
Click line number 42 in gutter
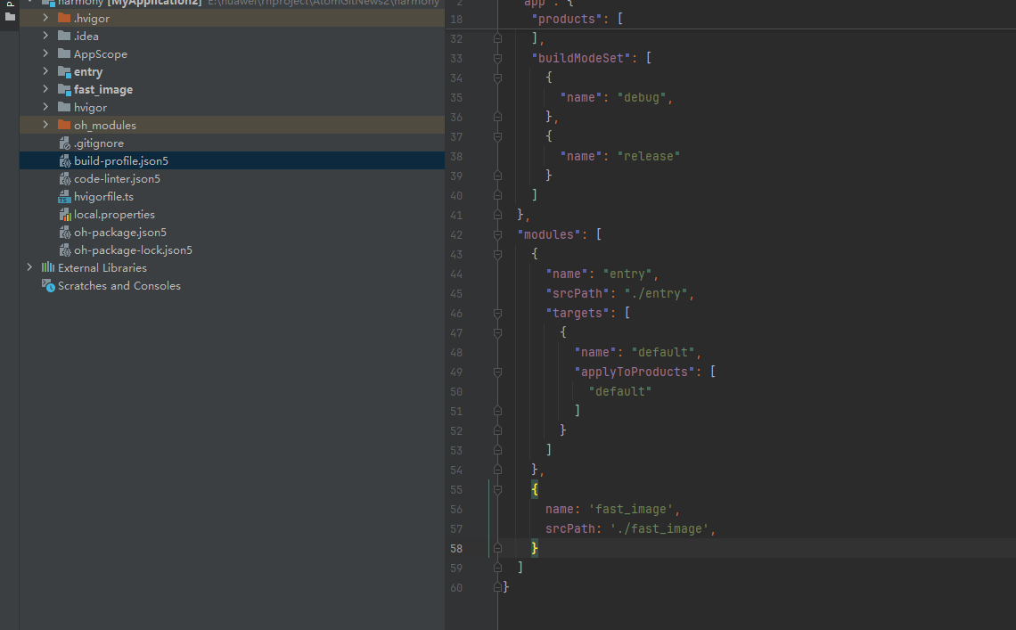tap(456, 234)
